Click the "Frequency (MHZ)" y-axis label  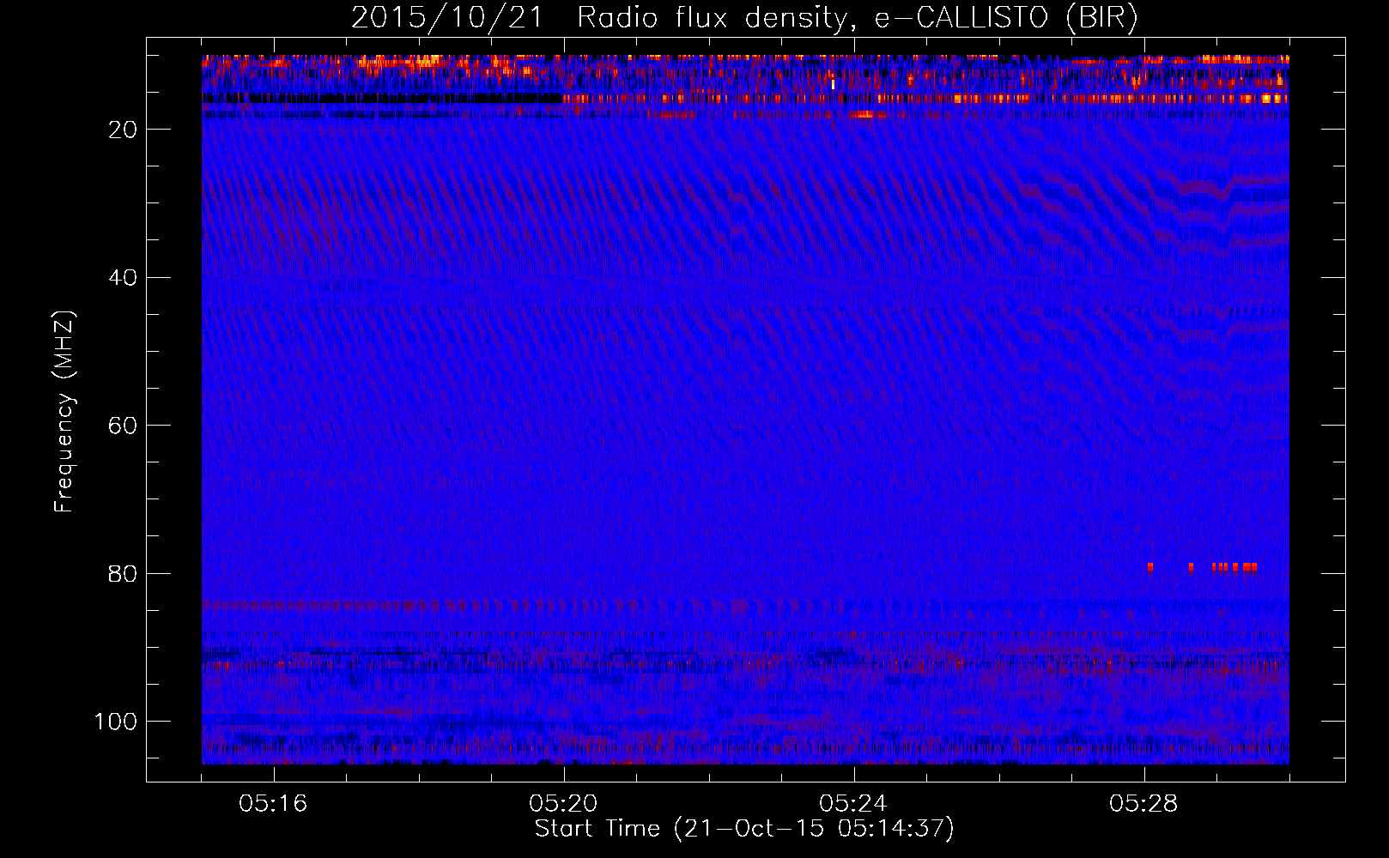coord(64,411)
